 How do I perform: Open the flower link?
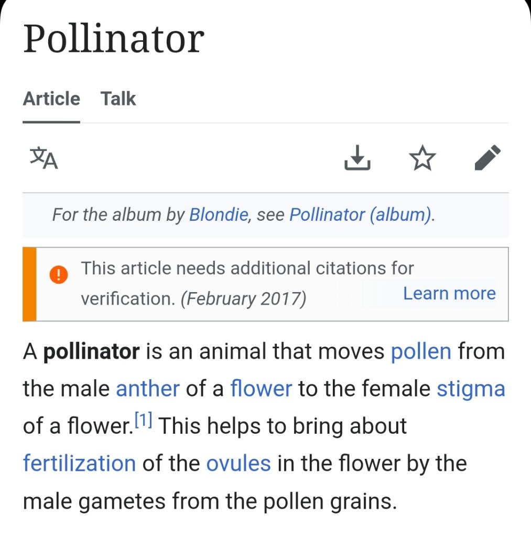(261, 389)
